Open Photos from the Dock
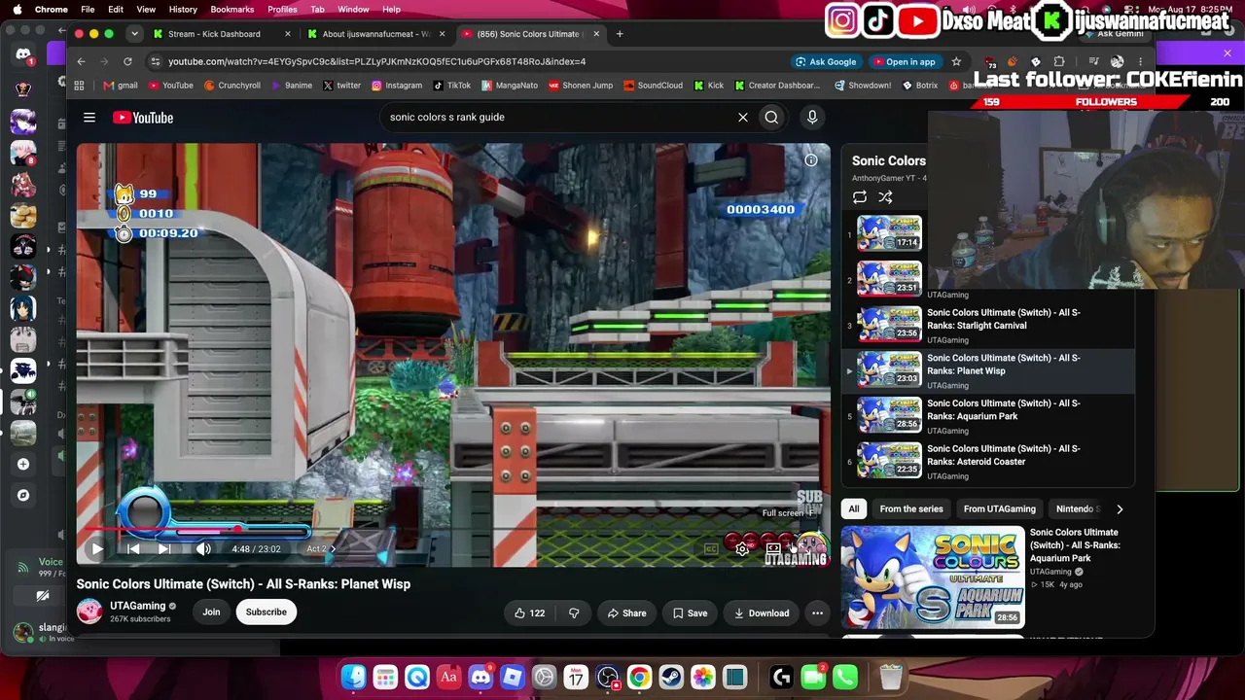The image size is (1245, 700). click(x=703, y=677)
